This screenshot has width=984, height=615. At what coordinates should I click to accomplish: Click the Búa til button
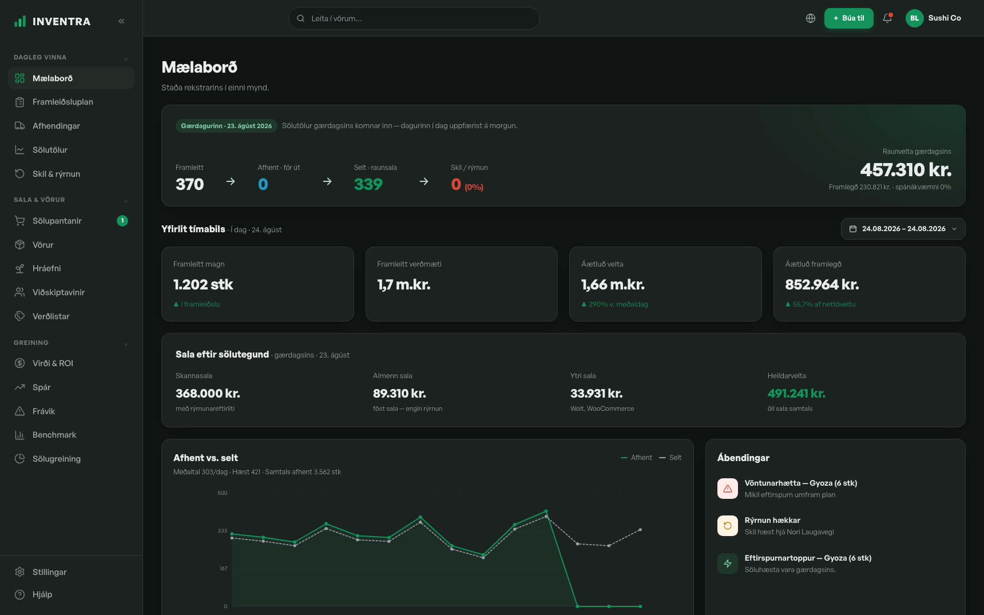(849, 18)
